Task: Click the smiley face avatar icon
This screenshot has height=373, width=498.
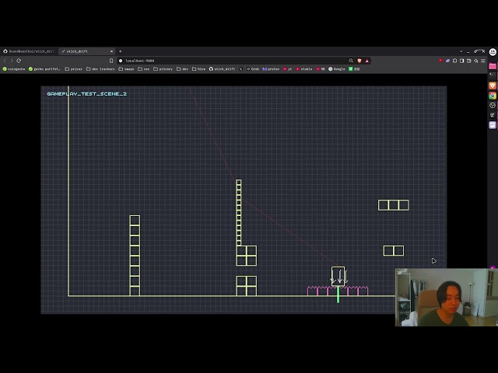Action: tap(493, 52)
